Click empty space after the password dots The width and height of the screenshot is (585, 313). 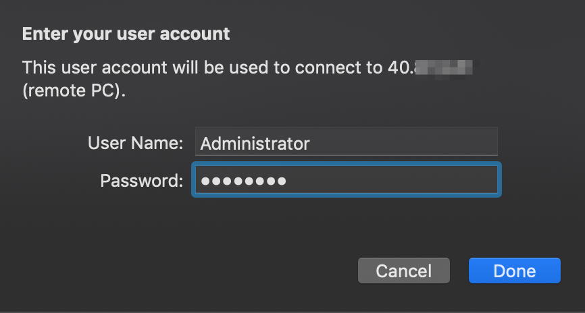tap(392, 180)
